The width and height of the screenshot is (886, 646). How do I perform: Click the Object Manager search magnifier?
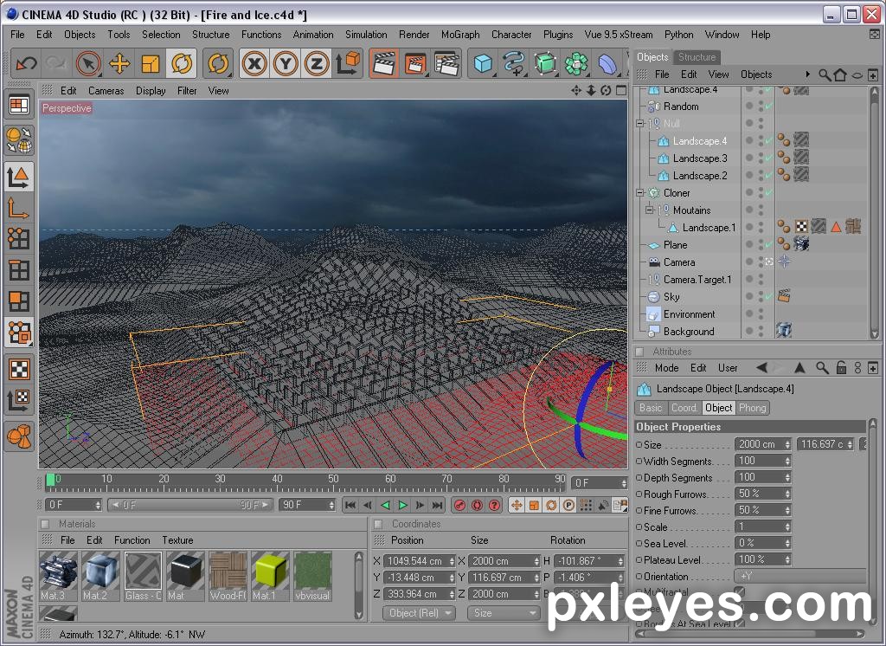pyautogui.click(x=825, y=74)
